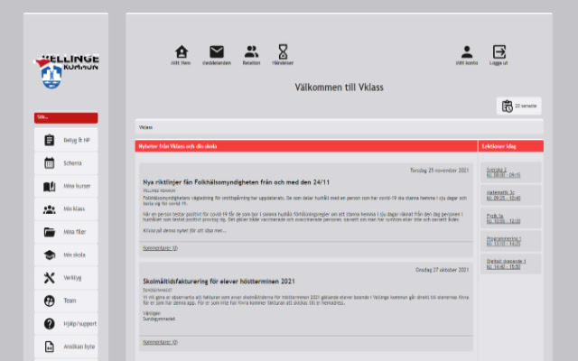
Task: Open the Folkhälsomyndigheten riktlinjer news headline
Action: (237, 182)
